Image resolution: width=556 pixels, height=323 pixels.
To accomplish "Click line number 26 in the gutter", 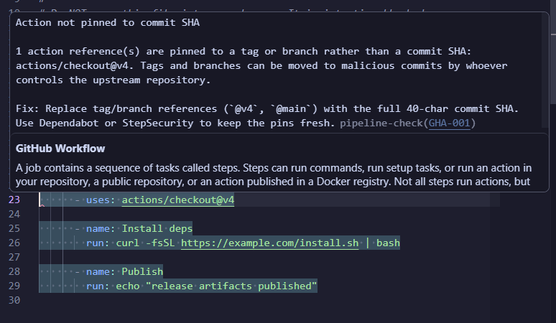I will 14,243.
